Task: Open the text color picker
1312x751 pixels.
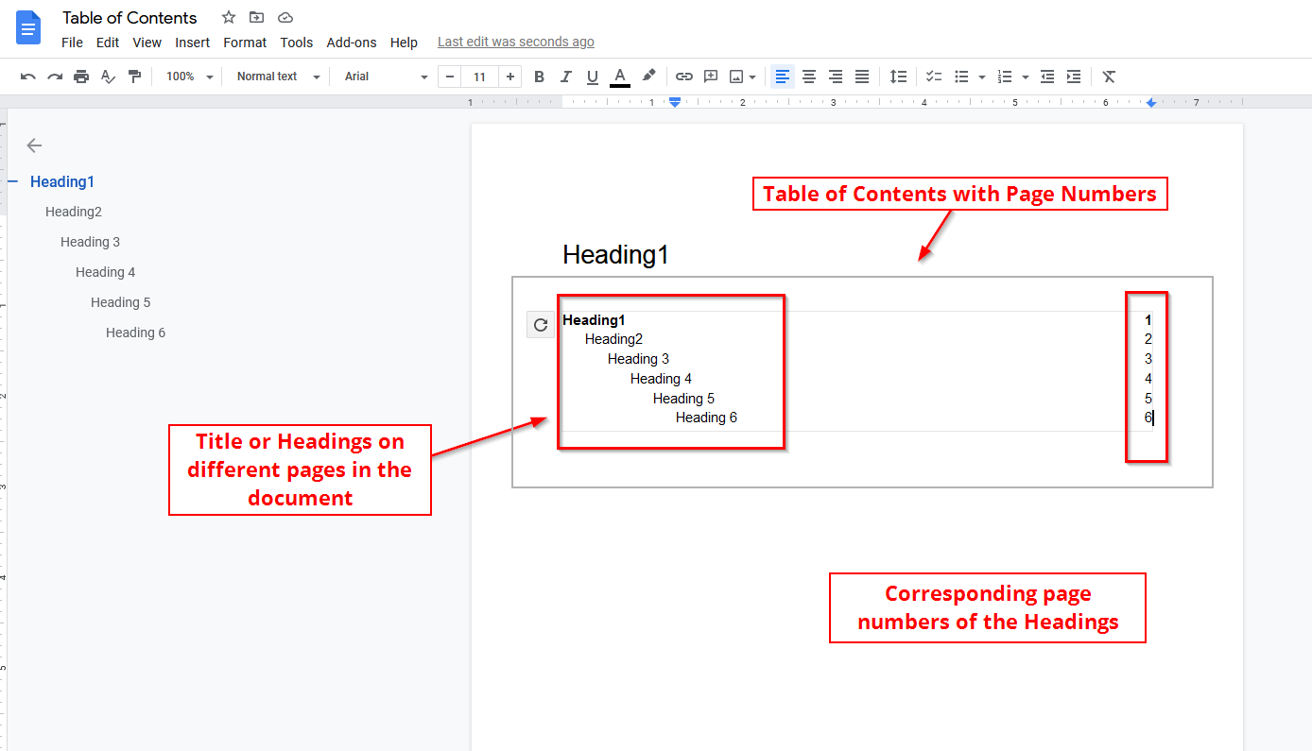Action: pyautogui.click(x=620, y=77)
